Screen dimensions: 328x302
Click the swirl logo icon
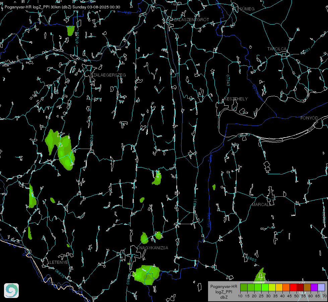point(11,291)
